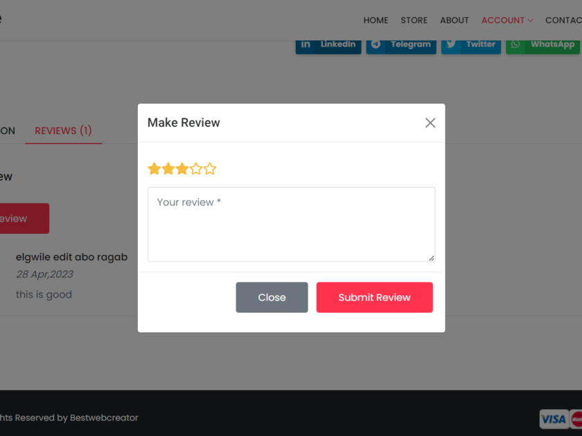Share through WhatsApp button
The image size is (582, 436).
(x=543, y=44)
